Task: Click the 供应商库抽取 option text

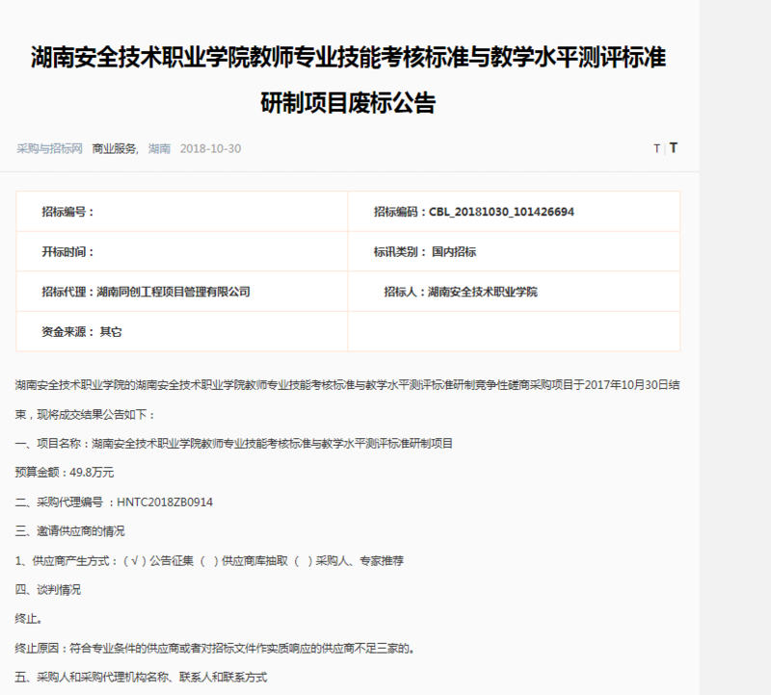Action: 254,560
